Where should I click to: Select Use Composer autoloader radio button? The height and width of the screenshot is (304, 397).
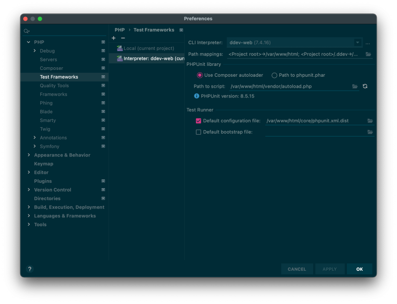click(x=200, y=75)
